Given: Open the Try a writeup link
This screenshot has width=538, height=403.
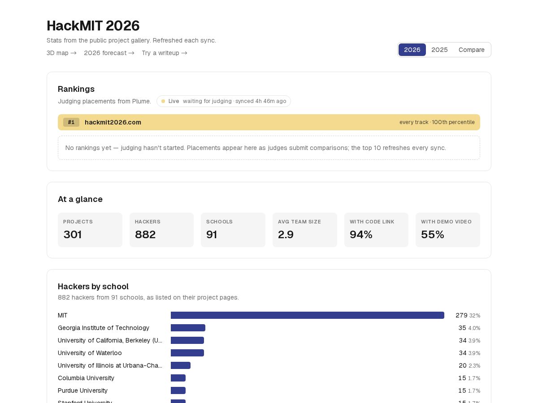Looking at the screenshot, I should [x=165, y=53].
